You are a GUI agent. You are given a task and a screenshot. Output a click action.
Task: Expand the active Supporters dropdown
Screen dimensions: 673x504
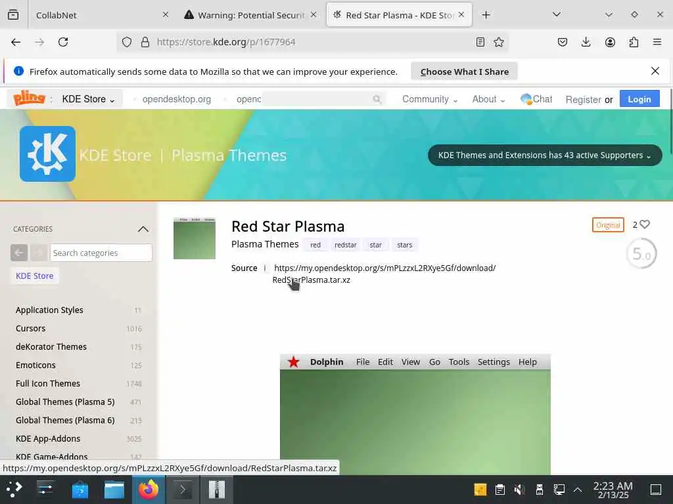(x=545, y=155)
